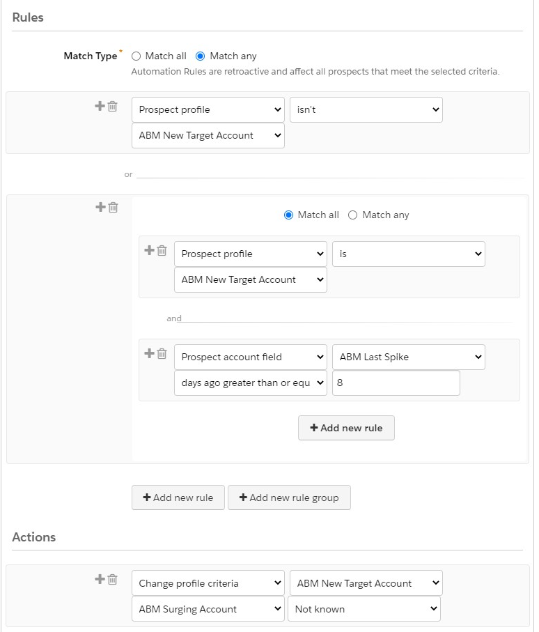Viewport: 539px width, 632px height.
Task: Open the Change profile criteria action dropdown
Action: coord(208,584)
